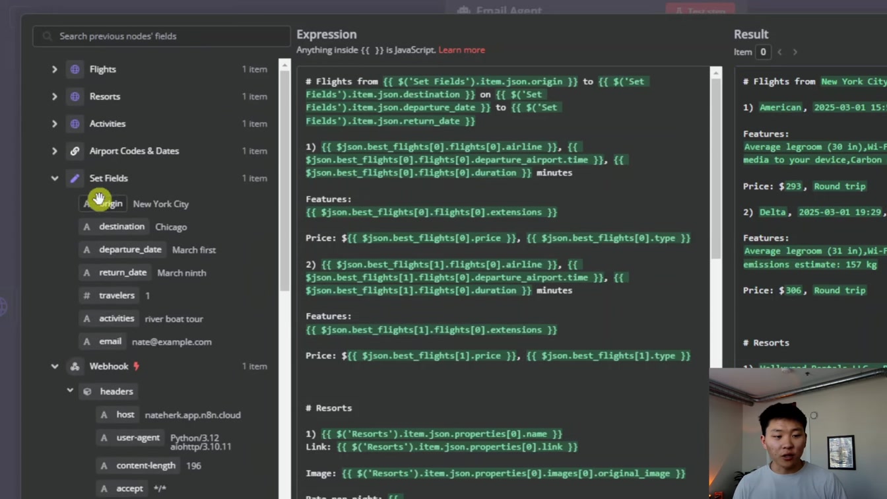This screenshot has width=887, height=499.
Task: Click the globe icon beside Flights
Action: point(75,69)
